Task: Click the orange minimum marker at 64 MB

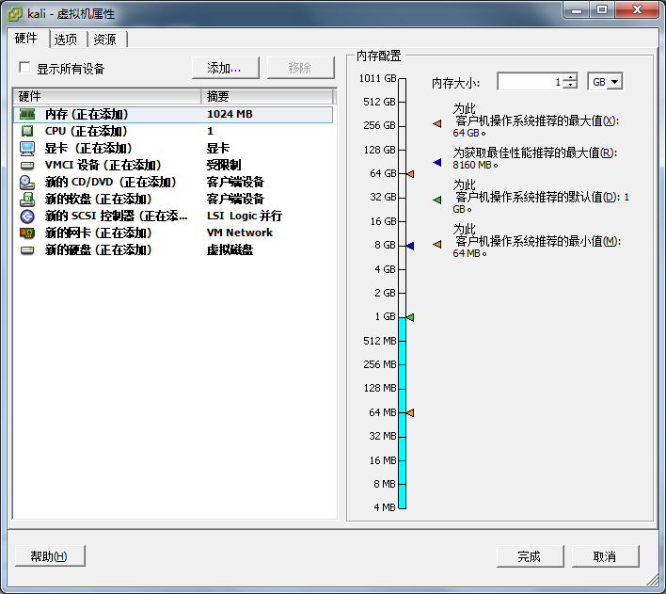Action: coord(410,412)
